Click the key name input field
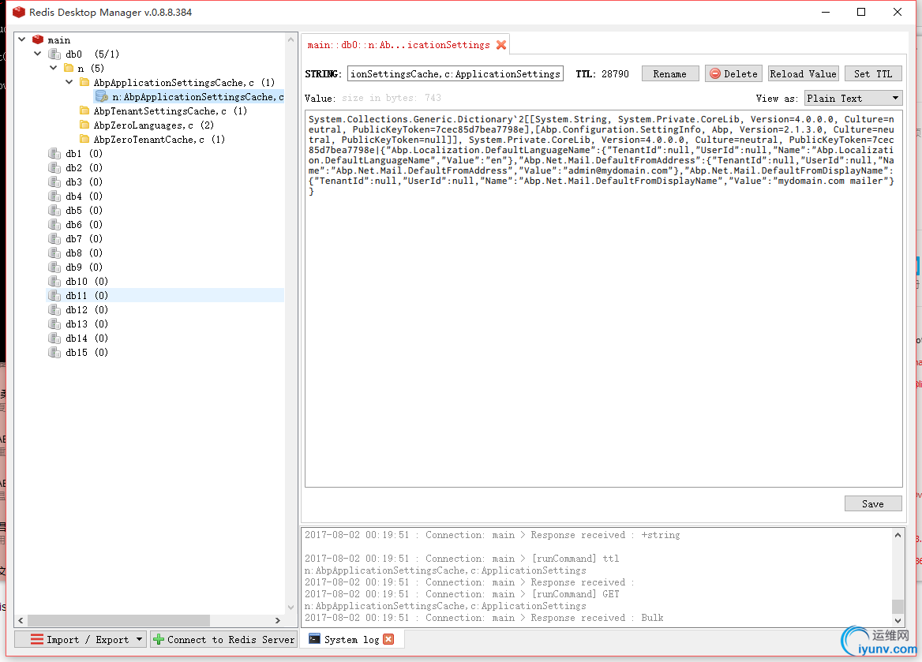This screenshot has height=662, width=922. [x=455, y=73]
